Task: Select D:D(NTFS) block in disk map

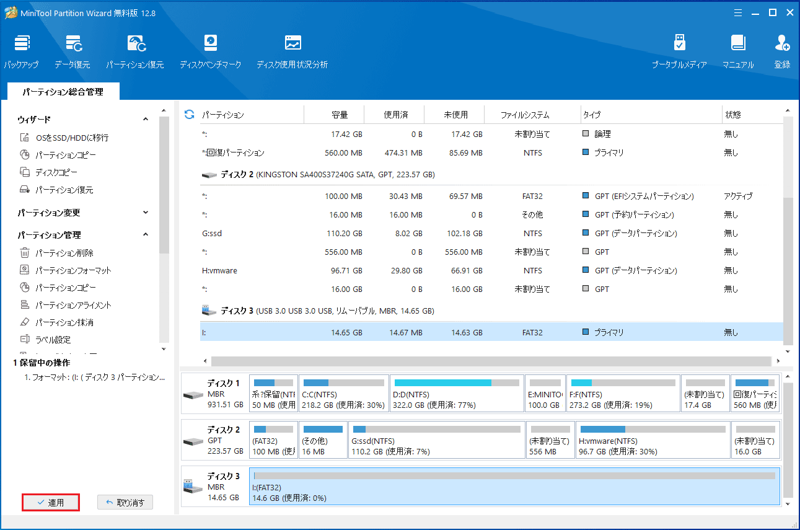Action: (457, 394)
